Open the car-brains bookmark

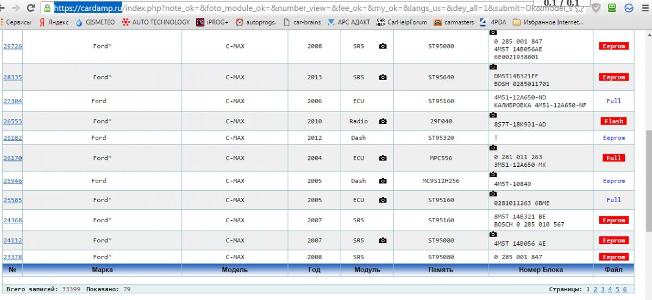pyautogui.click(x=302, y=22)
